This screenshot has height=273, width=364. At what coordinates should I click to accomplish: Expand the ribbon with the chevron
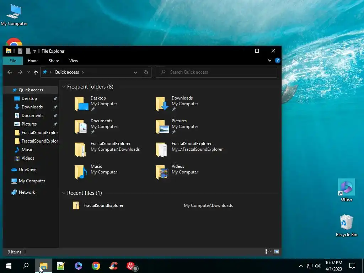pos(269,60)
